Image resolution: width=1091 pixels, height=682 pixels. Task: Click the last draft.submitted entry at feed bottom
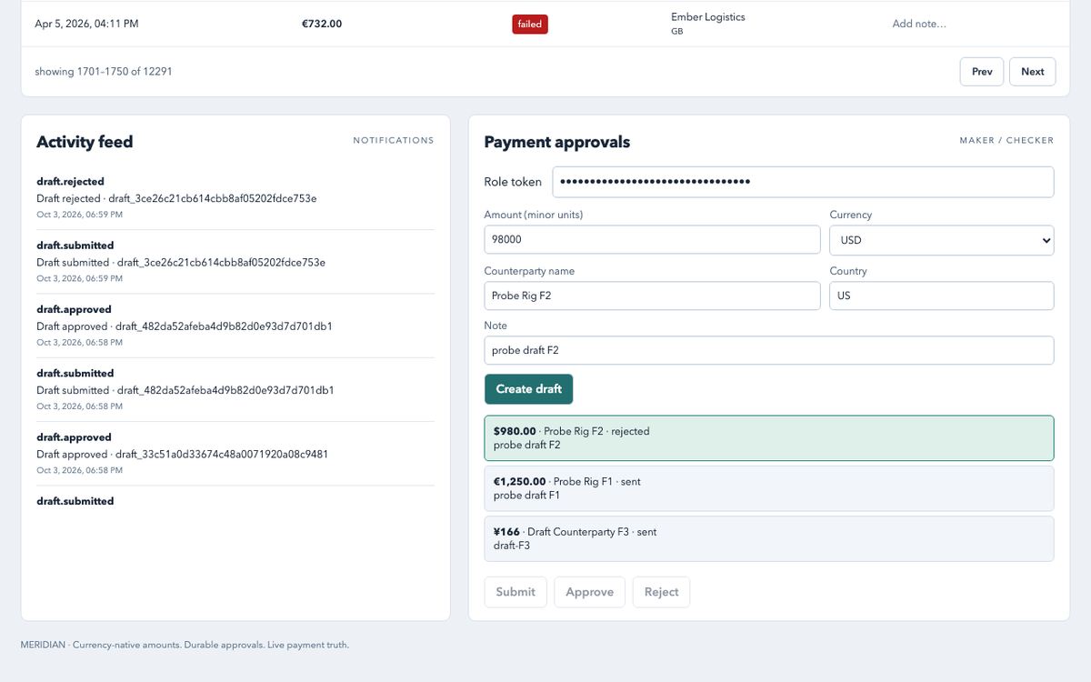75,501
